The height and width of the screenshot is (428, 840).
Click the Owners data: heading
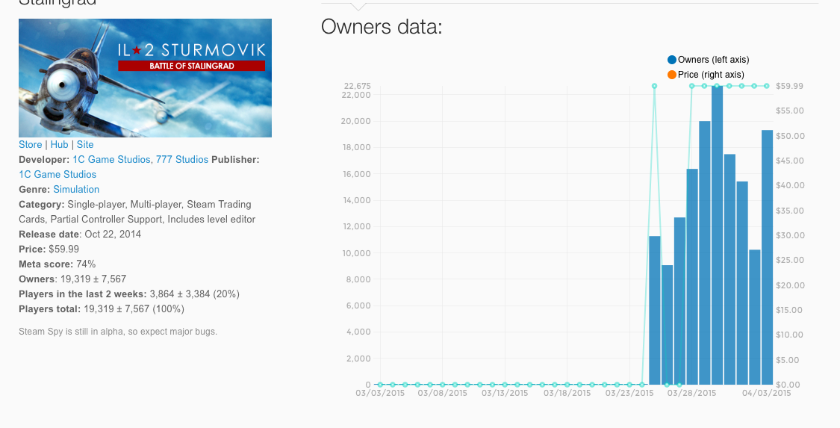pos(382,26)
